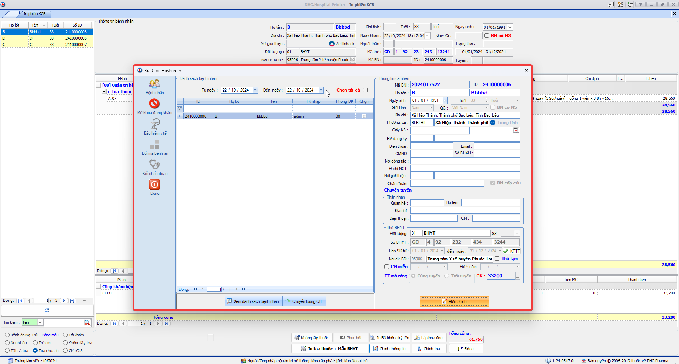Image resolution: width=679 pixels, height=364 pixels.
Task: Select the Tái khám radio button
Action: pos(65,335)
